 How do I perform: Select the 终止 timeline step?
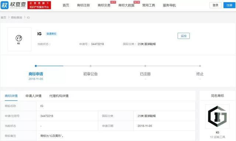point(200,74)
